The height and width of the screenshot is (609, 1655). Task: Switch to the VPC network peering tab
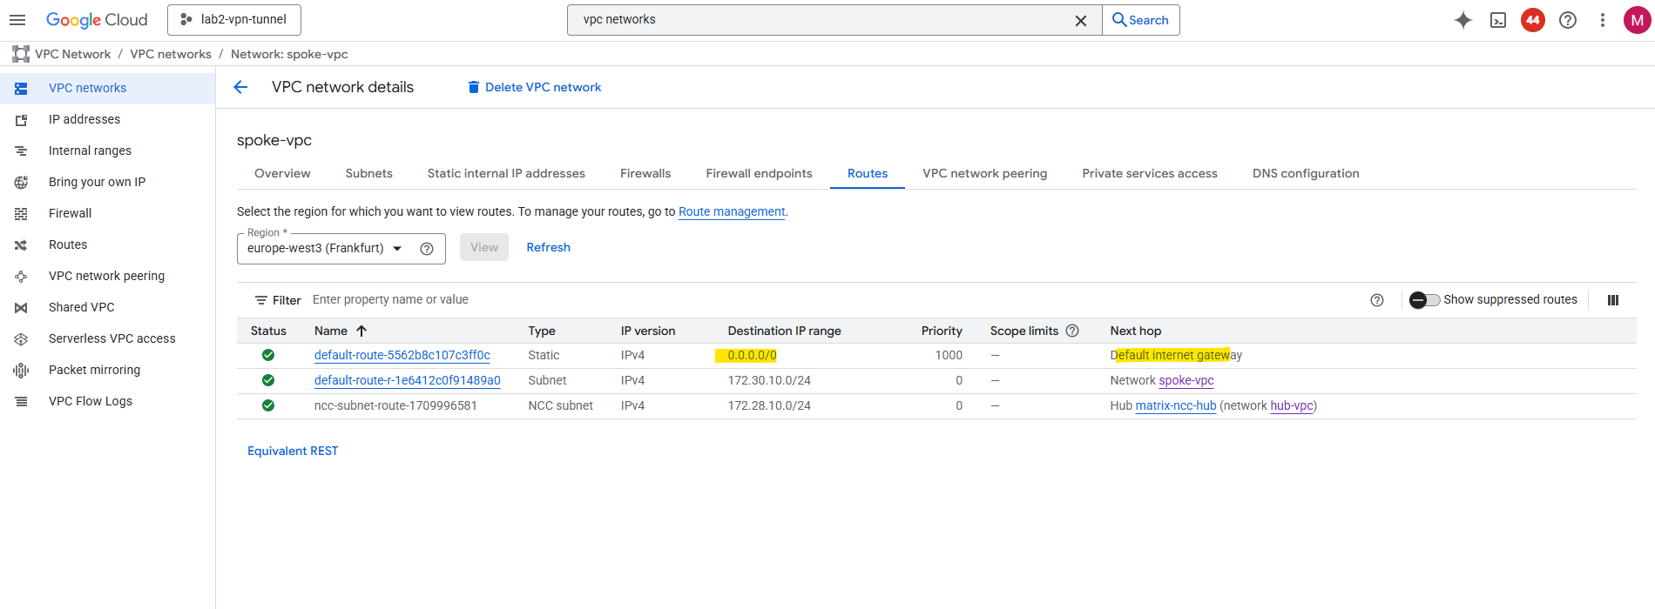984,173
